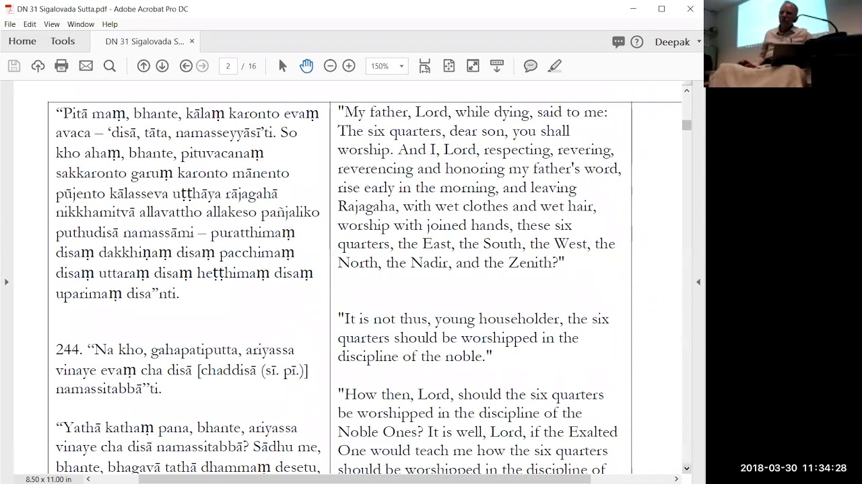Screen dimensions: 862x484
Task: Open the notifications chat bubble icon
Action: coord(618,42)
